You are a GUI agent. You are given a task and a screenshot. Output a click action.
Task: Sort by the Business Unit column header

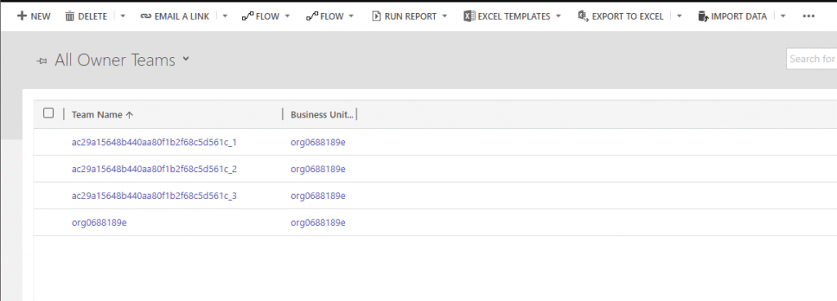click(x=322, y=114)
